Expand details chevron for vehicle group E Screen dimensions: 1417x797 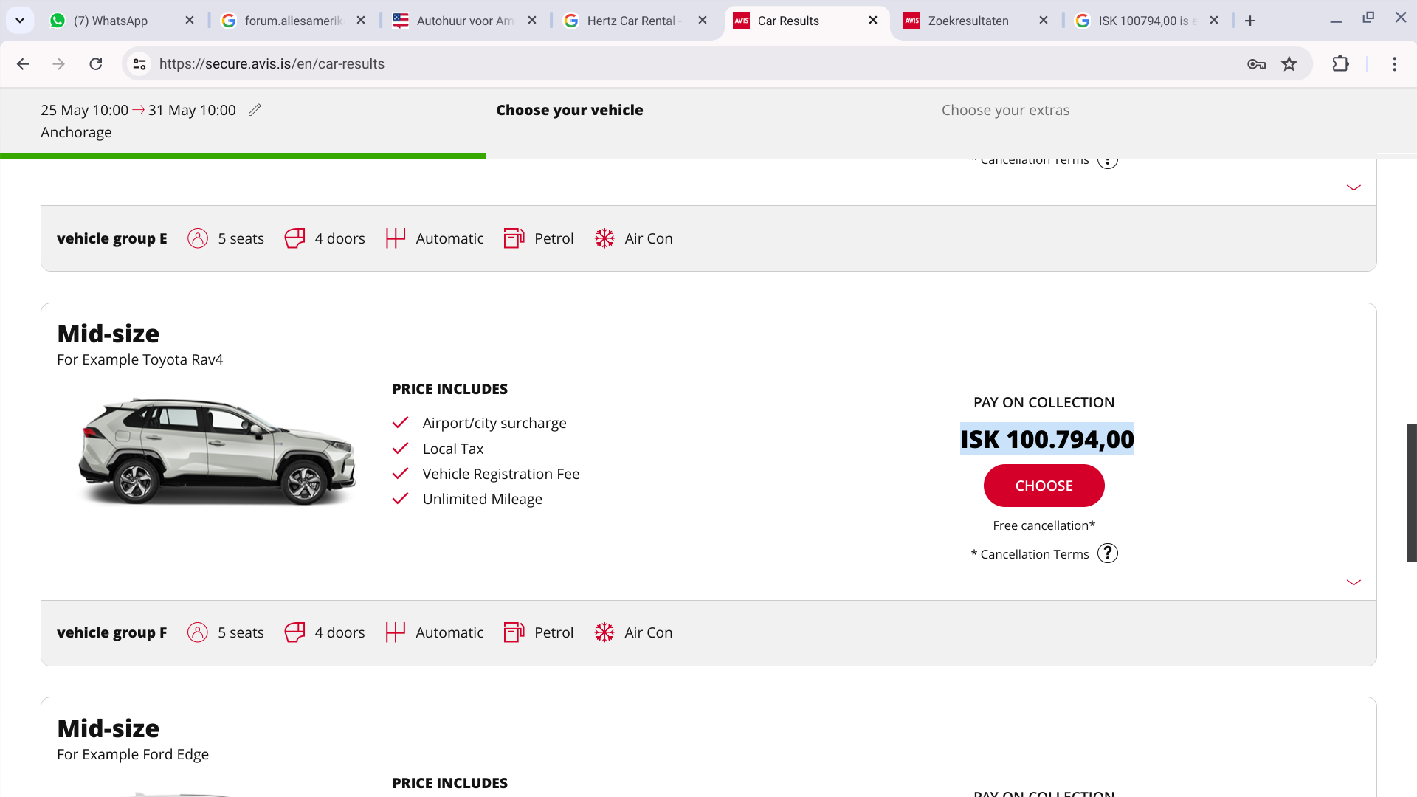(x=1353, y=187)
